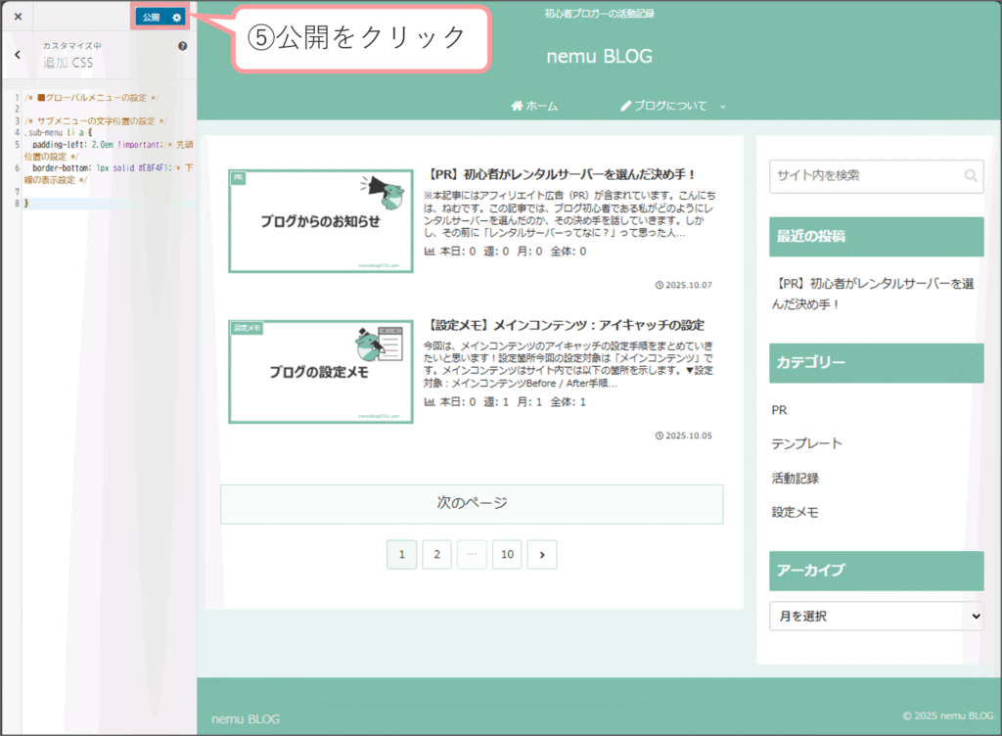
Task: Click the next page arrow icon
Action: point(541,555)
